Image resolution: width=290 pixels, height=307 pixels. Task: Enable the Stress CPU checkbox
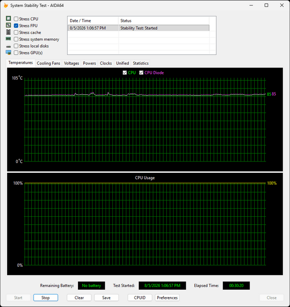(x=16, y=19)
